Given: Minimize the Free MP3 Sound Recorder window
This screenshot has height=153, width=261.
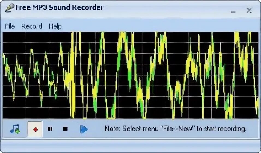Looking at the screenshot, I should coord(233,12).
